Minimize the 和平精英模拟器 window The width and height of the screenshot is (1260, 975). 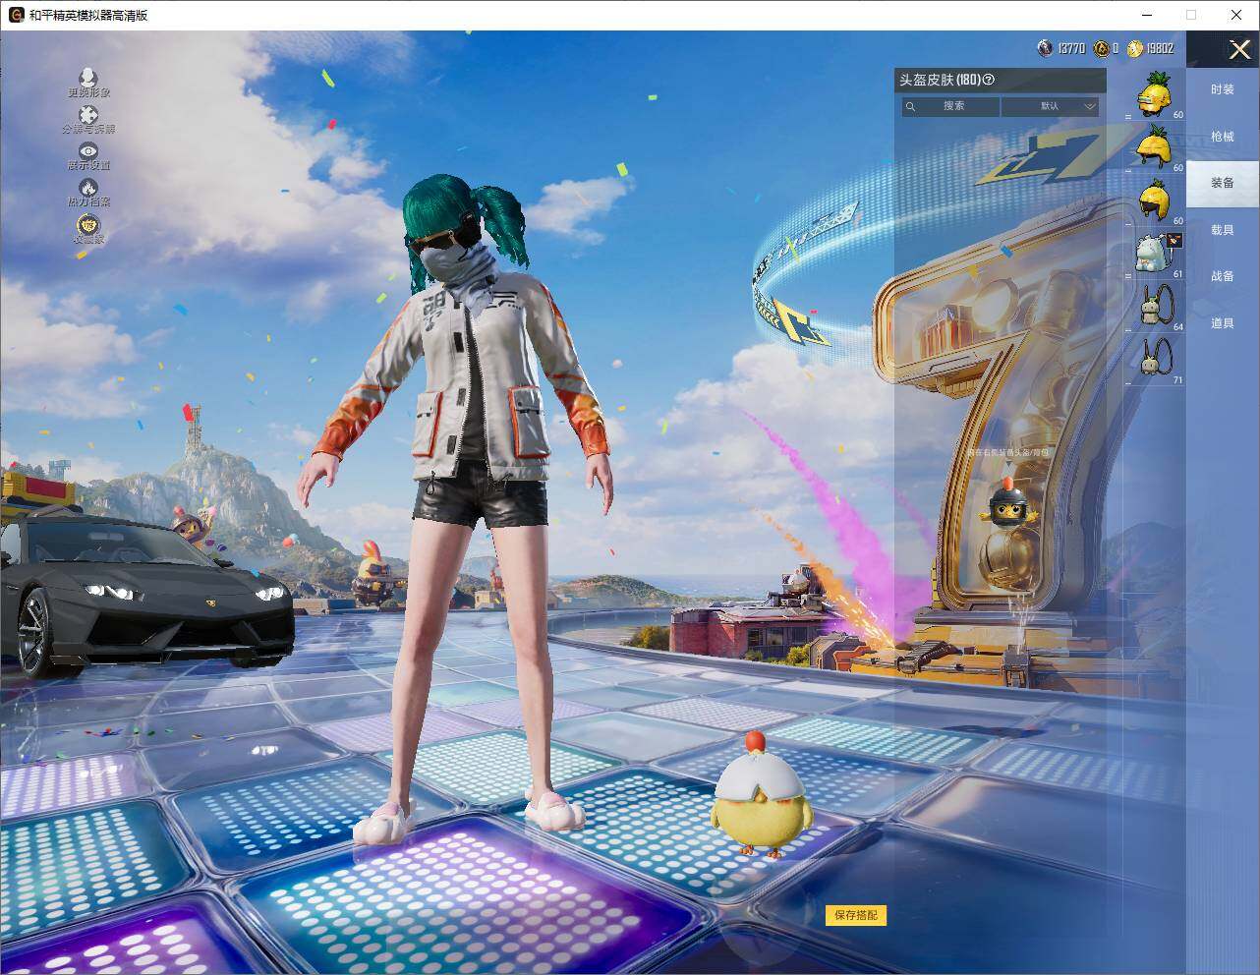click(x=1147, y=15)
